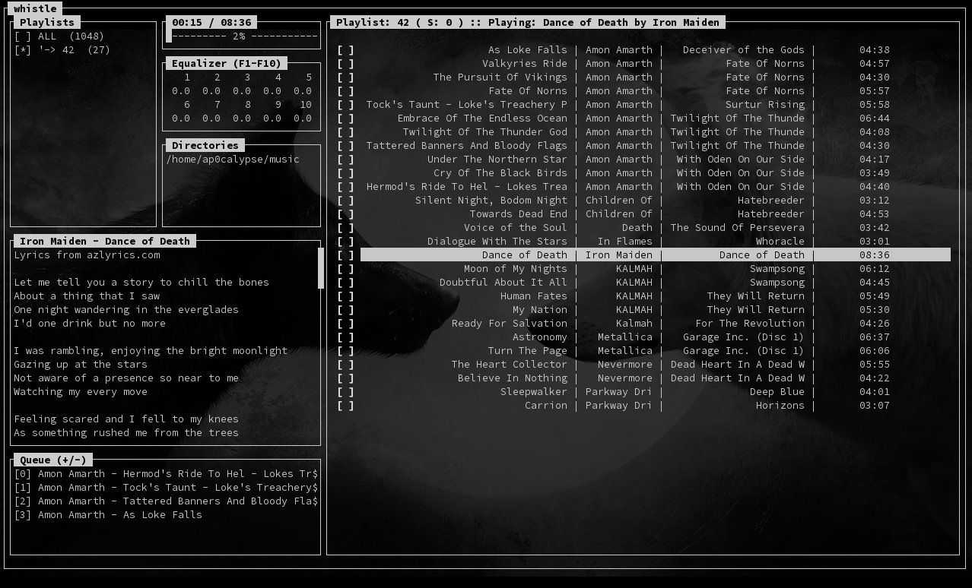Toggle the ALL playlist checkbox
Viewport: 972px width, 588px height.
[x=23, y=36]
